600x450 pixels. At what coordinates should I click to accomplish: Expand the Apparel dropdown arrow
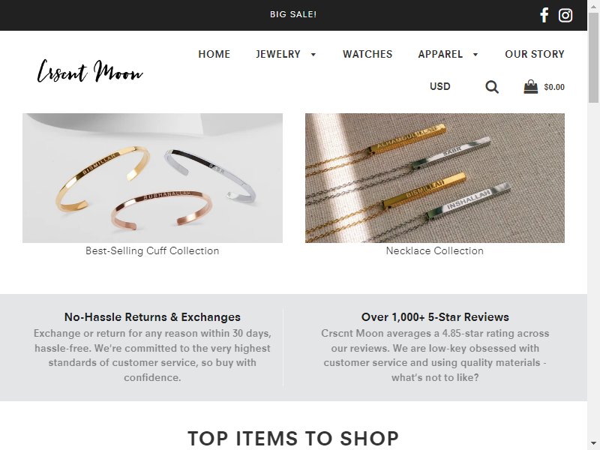pos(475,54)
